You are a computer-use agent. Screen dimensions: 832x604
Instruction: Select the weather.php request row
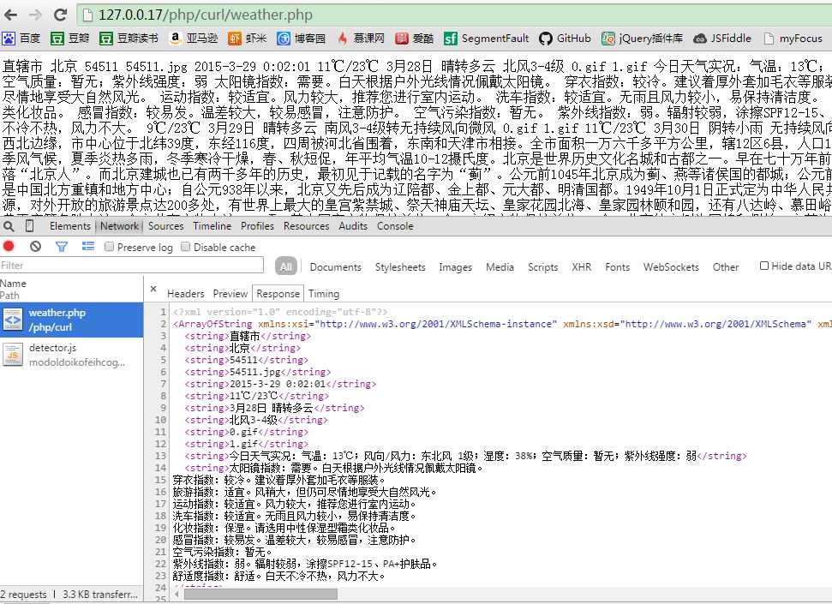click(72, 320)
